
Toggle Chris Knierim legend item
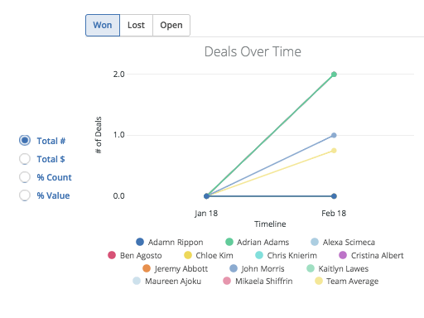click(x=286, y=255)
